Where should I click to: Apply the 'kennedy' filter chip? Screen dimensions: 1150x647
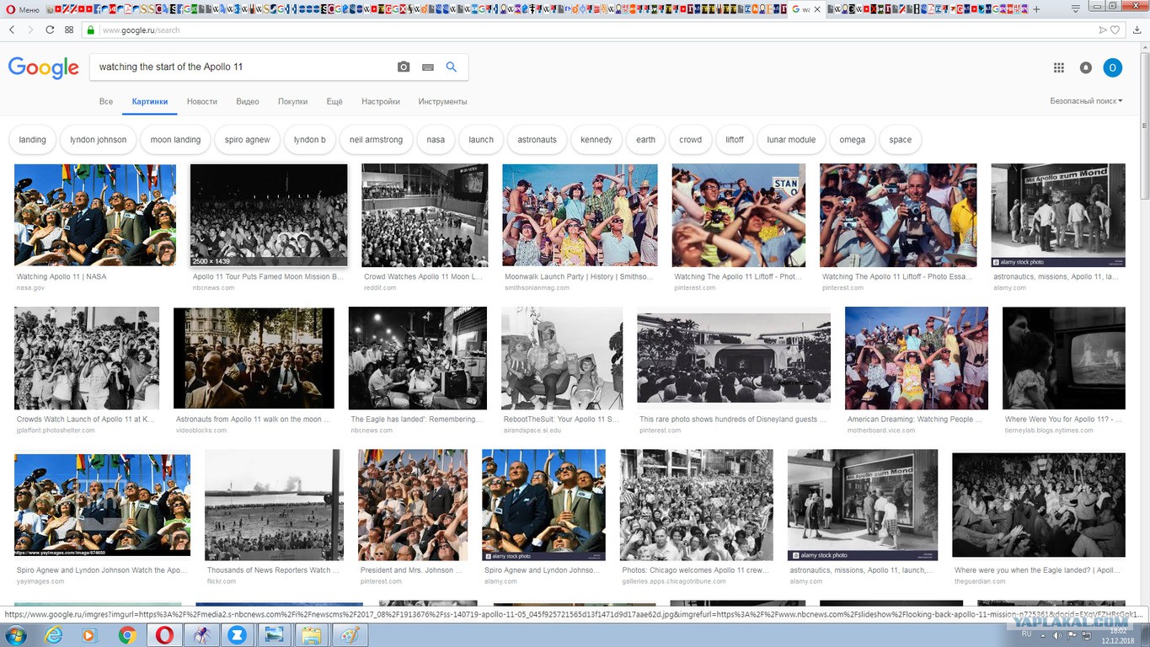pos(596,140)
